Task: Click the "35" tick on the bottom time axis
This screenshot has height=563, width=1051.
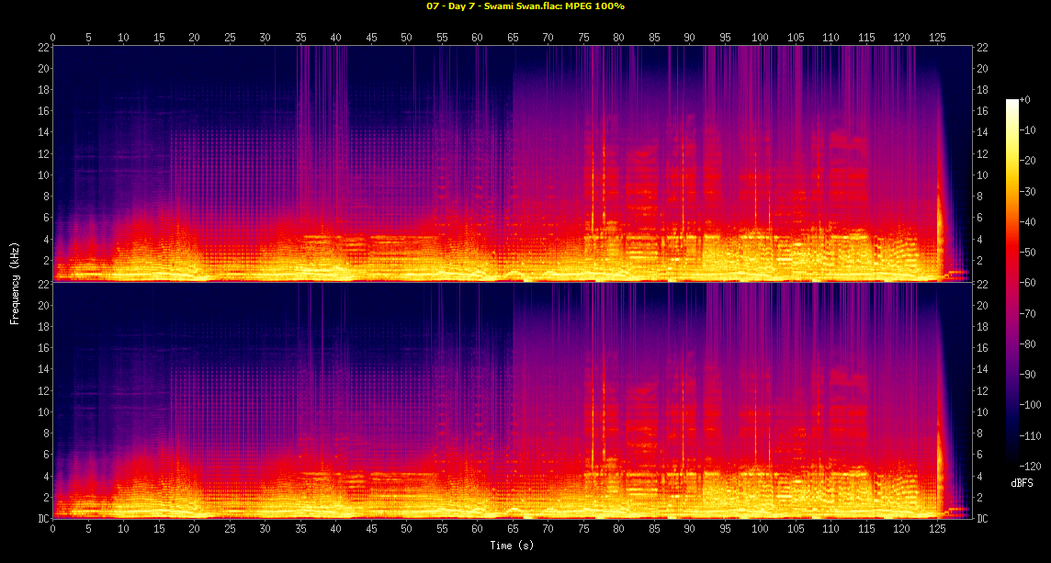Action: pos(300,529)
